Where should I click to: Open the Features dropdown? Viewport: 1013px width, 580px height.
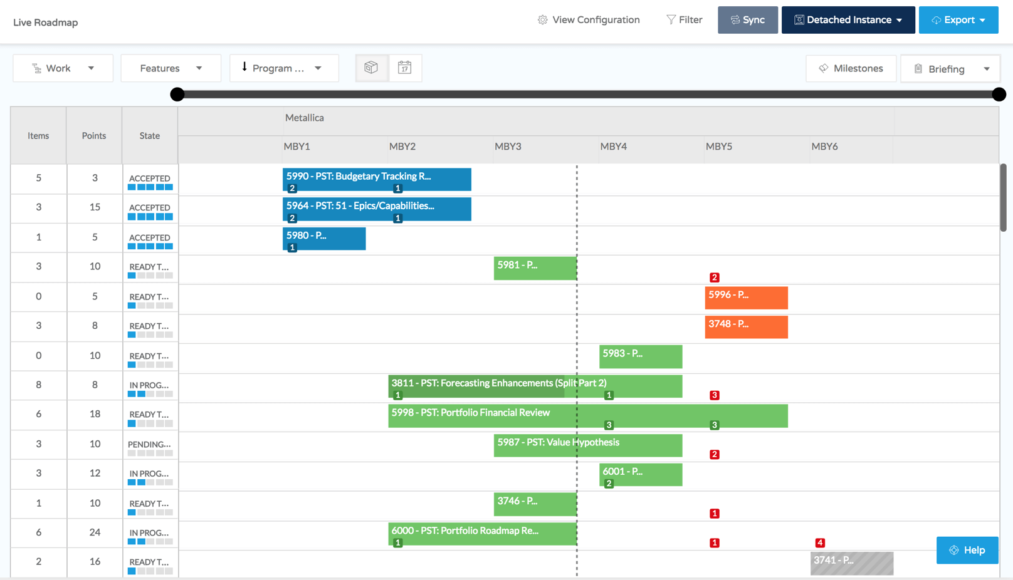[x=170, y=68]
